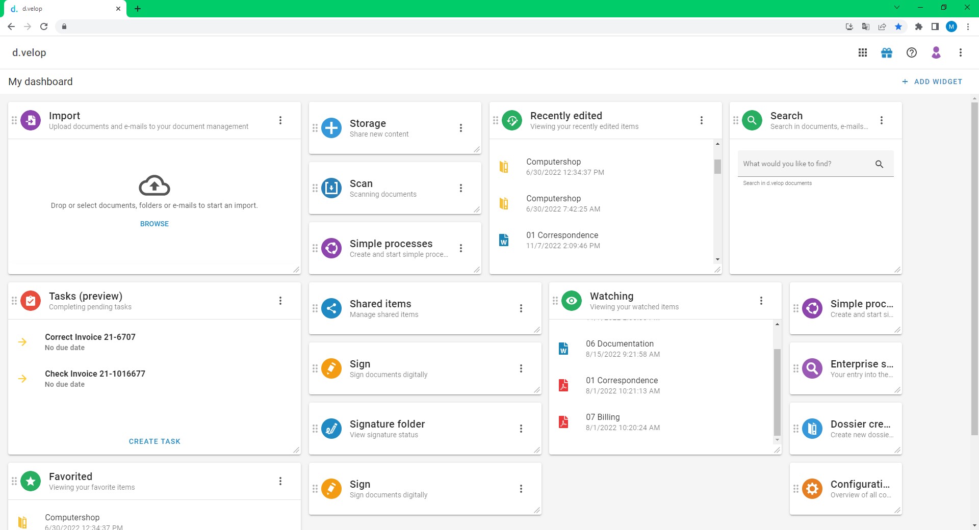Reload the page with the refresh button
The height and width of the screenshot is (530, 979).
[44, 26]
